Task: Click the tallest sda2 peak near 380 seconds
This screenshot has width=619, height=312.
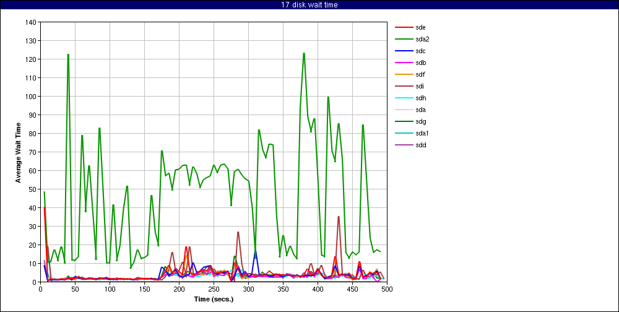Action: (304, 53)
